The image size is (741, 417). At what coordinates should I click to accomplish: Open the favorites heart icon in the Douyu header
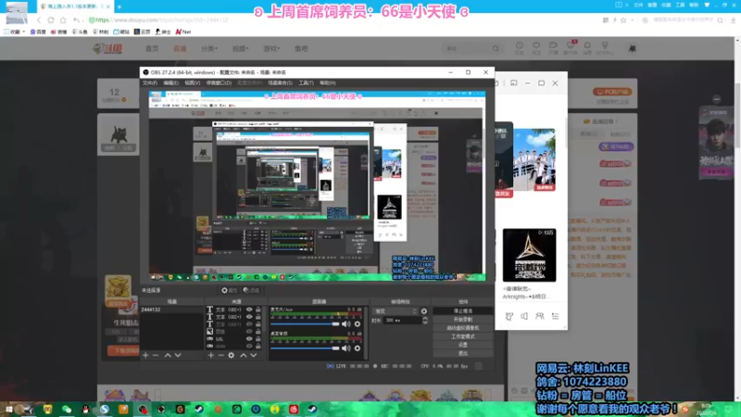tap(536, 45)
